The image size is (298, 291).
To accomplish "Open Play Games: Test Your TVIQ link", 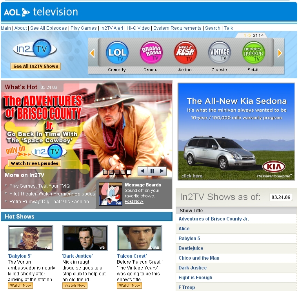I will click(40, 186).
